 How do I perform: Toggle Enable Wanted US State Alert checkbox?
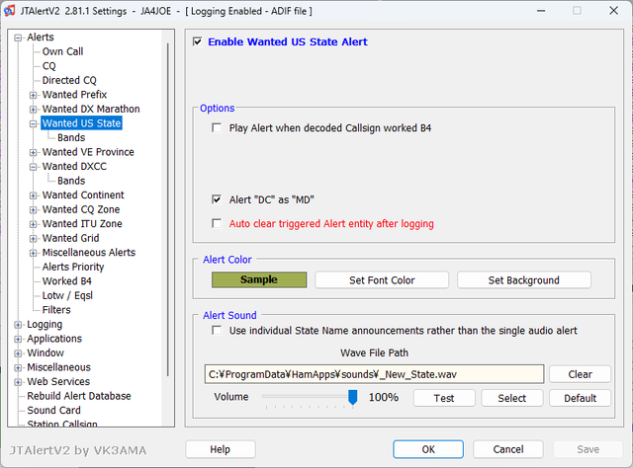point(198,41)
